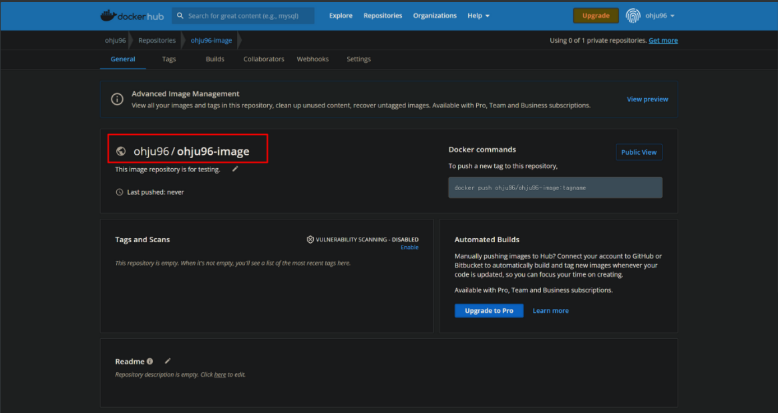Click 'This image repository is for testing.' text
This screenshot has height=413, width=778.
tap(168, 169)
